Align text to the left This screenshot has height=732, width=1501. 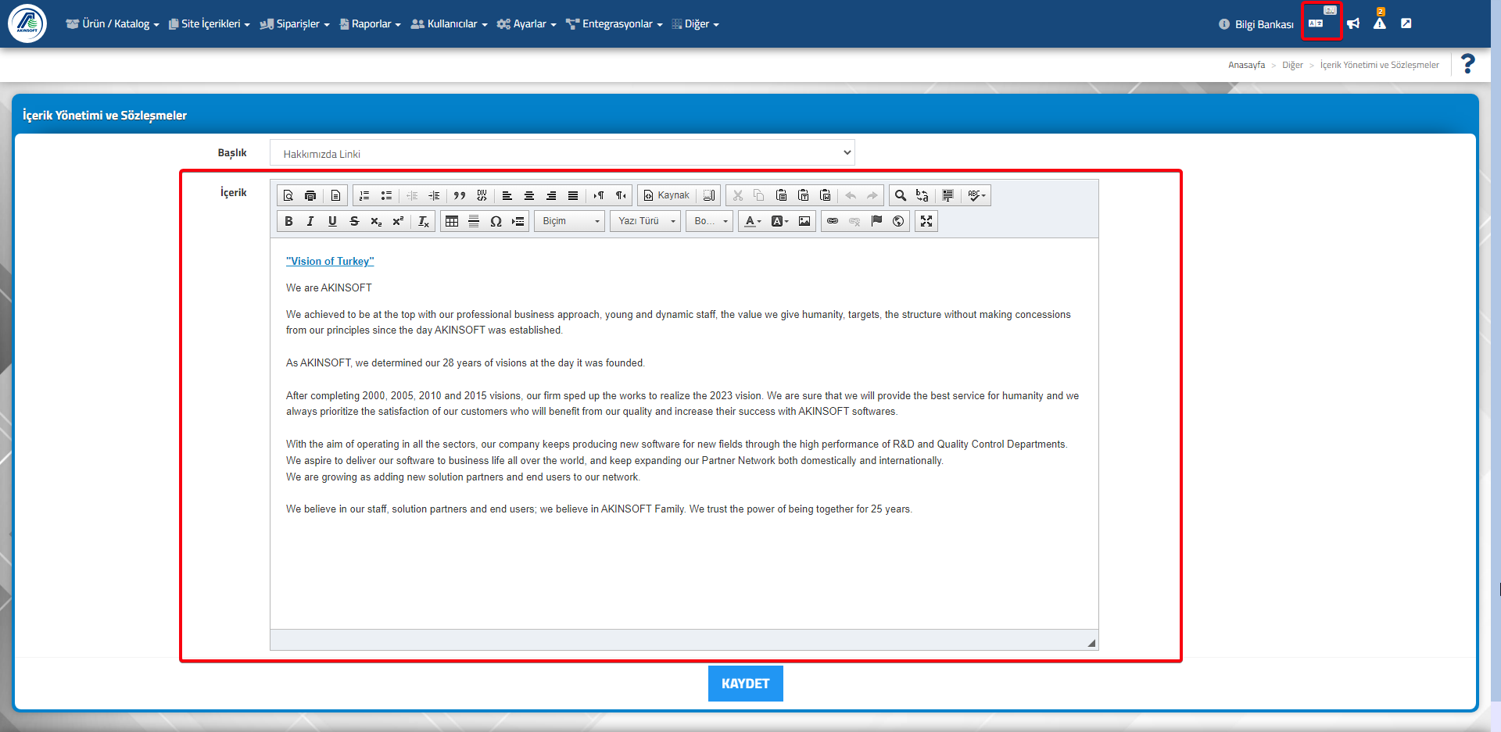(507, 195)
